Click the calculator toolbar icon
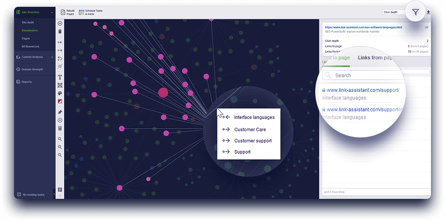 coord(60,129)
